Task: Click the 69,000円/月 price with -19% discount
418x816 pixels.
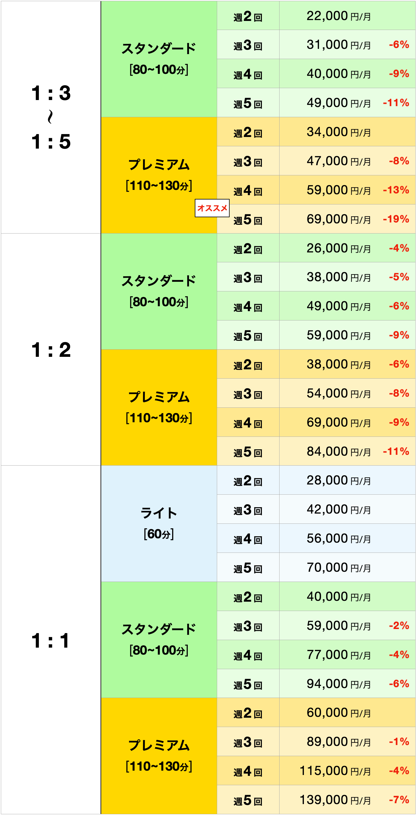Action: point(339,219)
